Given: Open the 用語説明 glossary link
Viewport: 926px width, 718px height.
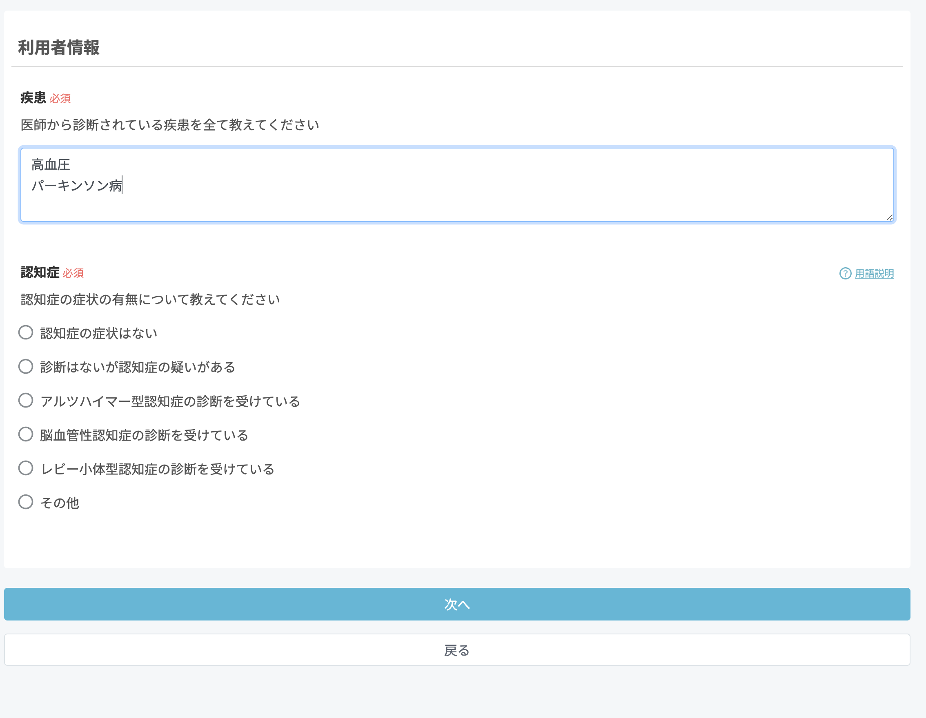Looking at the screenshot, I should [874, 274].
